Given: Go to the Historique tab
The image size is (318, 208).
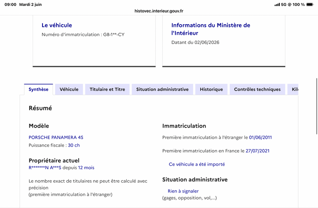Looking at the screenshot, I should 211,90.
